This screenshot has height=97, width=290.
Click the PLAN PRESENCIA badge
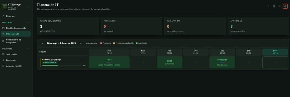tap(49, 63)
